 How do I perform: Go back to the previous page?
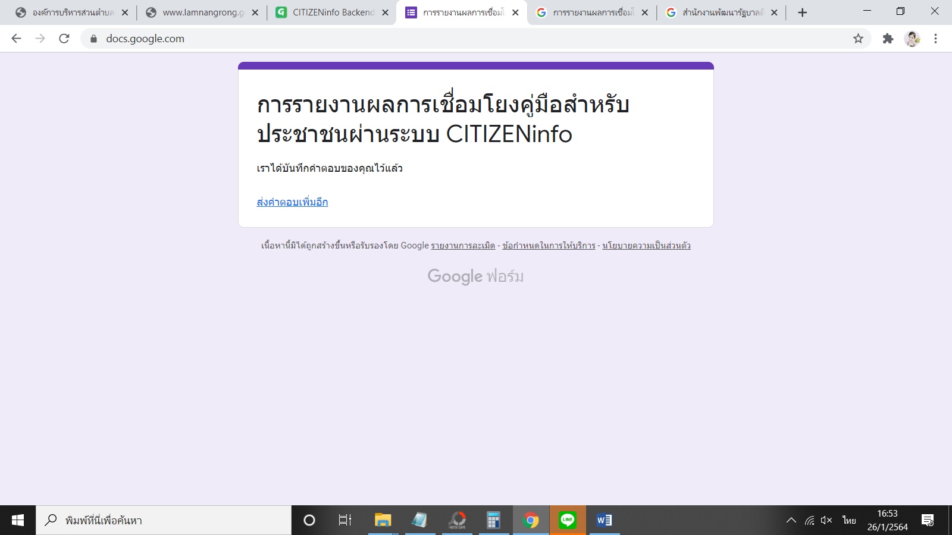[x=16, y=39]
